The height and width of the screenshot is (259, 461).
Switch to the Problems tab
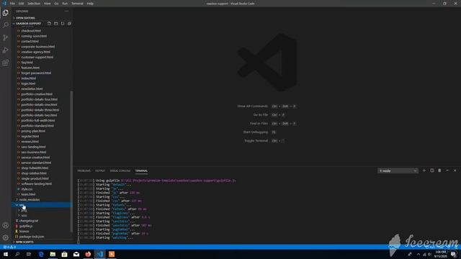[84, 171]
